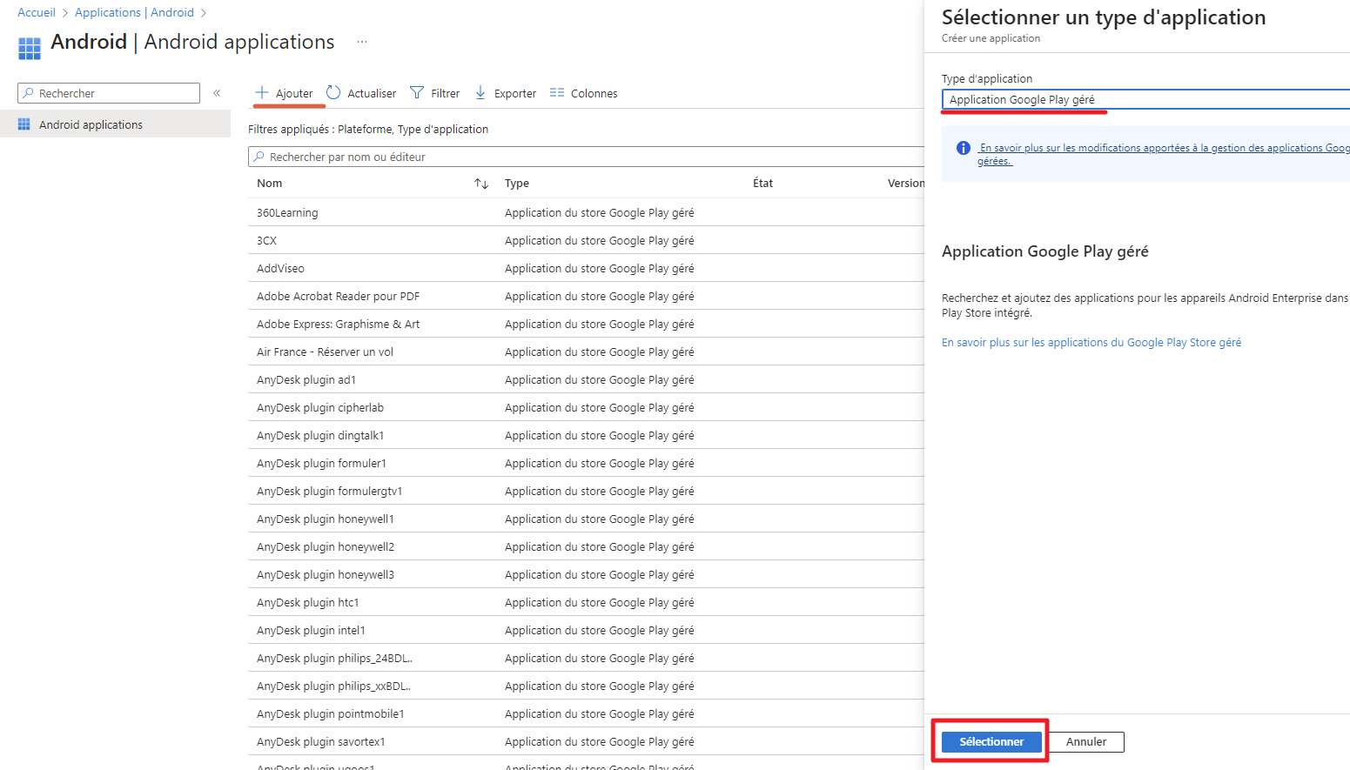Click the Nom column header text
Image resolution: width=1350 pixels, height=770 pixels.
point(270,184)
